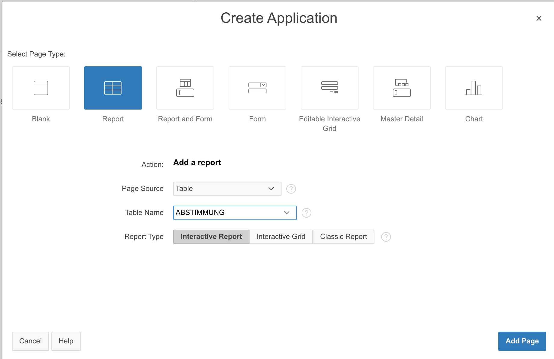Switch report type to Interactive Grid
The height and width of the screenshot is (359, 554).
281,237
